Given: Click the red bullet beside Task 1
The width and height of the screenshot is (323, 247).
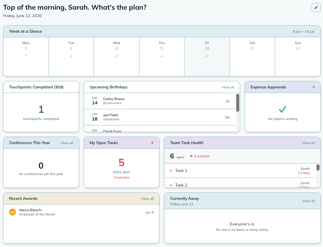Looking at the screenshot, I should pos(171,171).
